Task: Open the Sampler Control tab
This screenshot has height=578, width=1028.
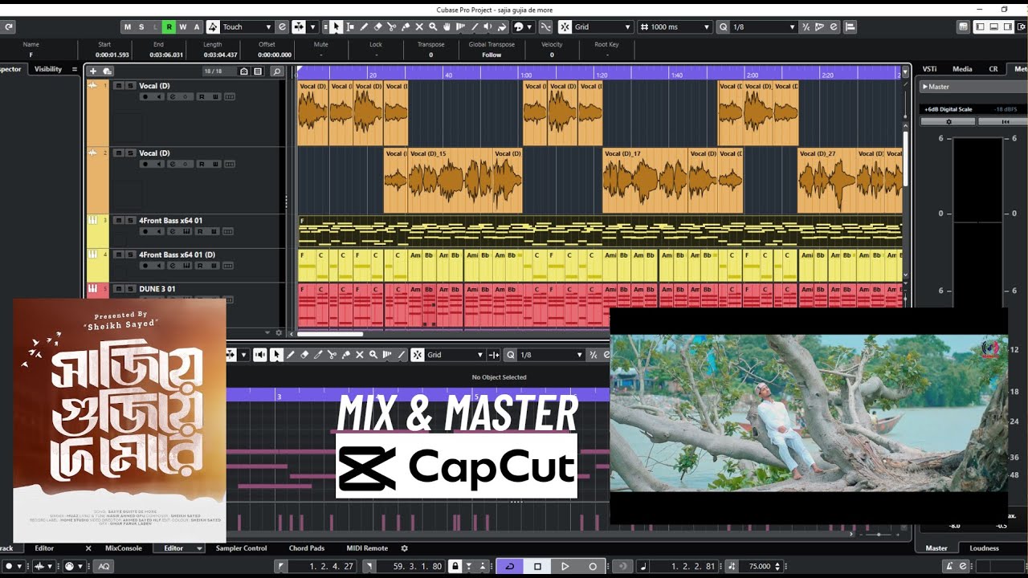Action: (x=241, y=548)
